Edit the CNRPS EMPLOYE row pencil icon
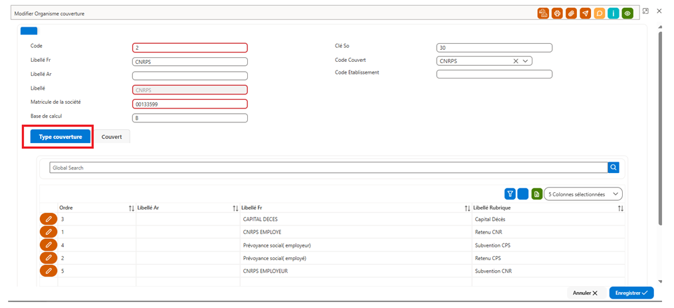Viewport: 674px width, 308px height. click(49, 232)
